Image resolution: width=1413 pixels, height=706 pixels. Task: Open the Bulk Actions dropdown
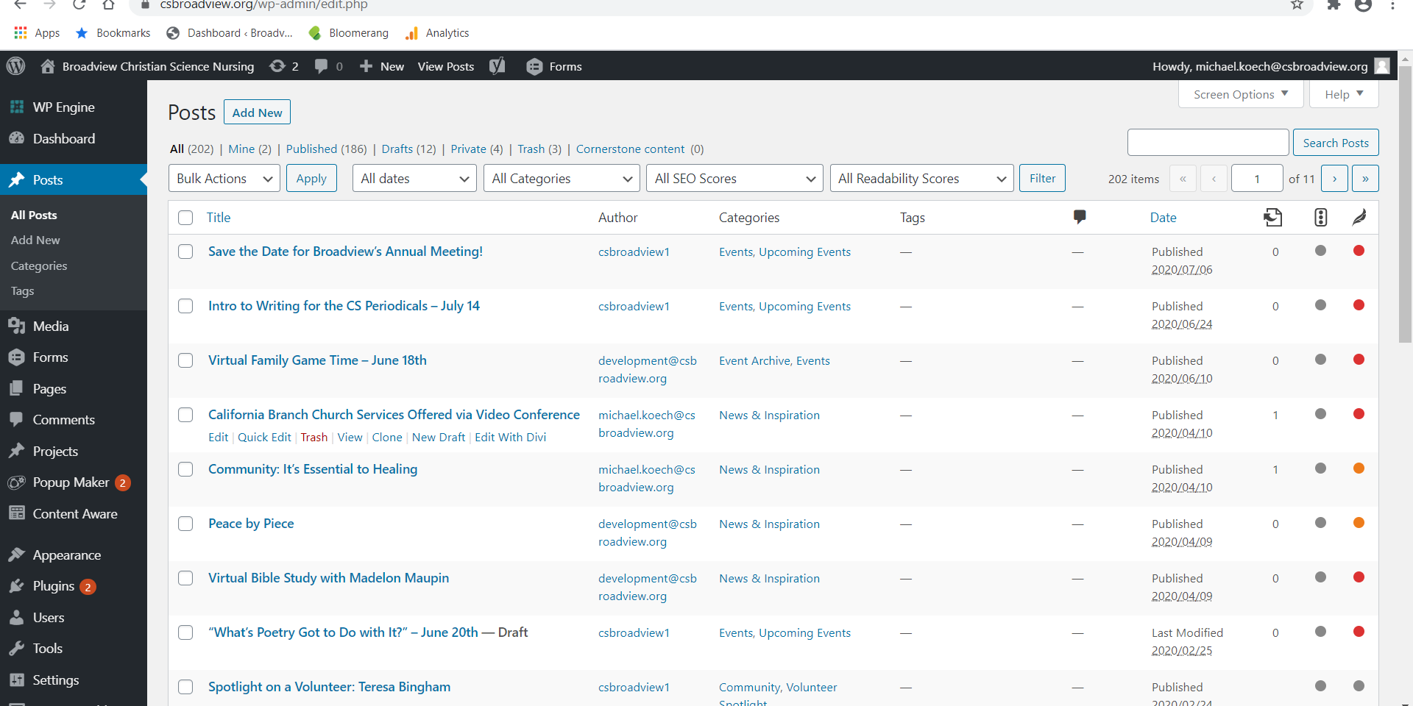pos(223,178)
